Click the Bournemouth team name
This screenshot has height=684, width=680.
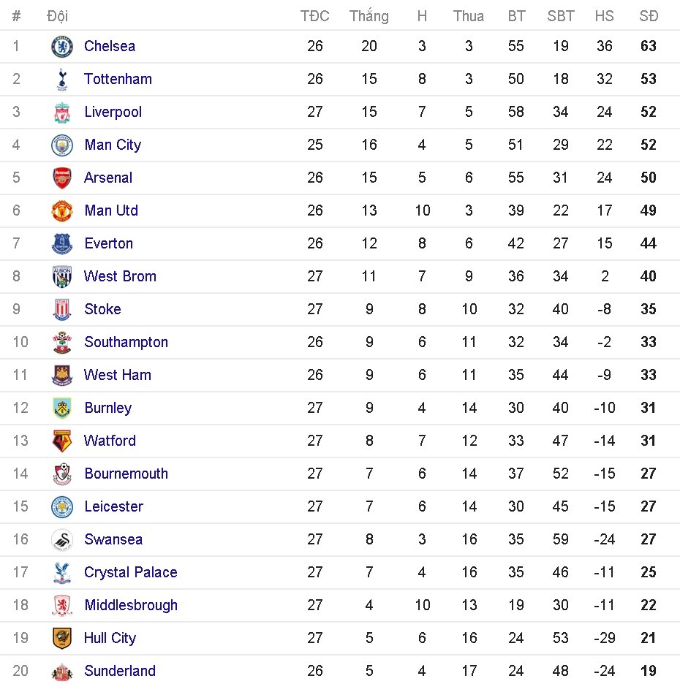tap(126, 474)
